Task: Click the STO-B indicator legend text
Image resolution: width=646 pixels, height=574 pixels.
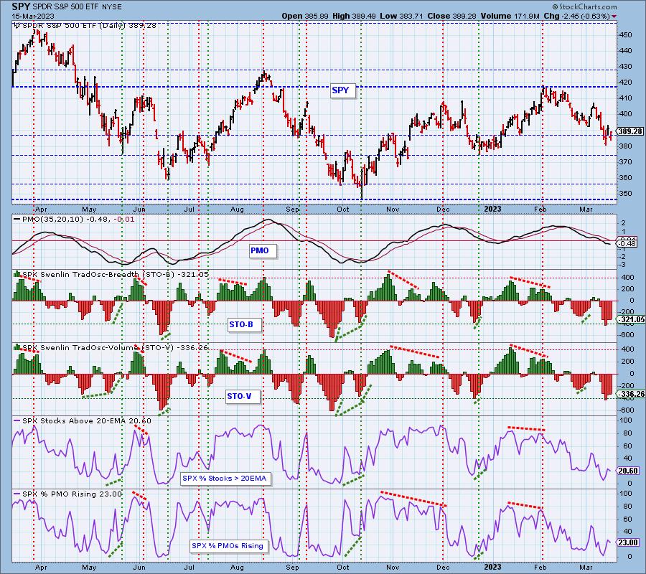Action: 111,274
